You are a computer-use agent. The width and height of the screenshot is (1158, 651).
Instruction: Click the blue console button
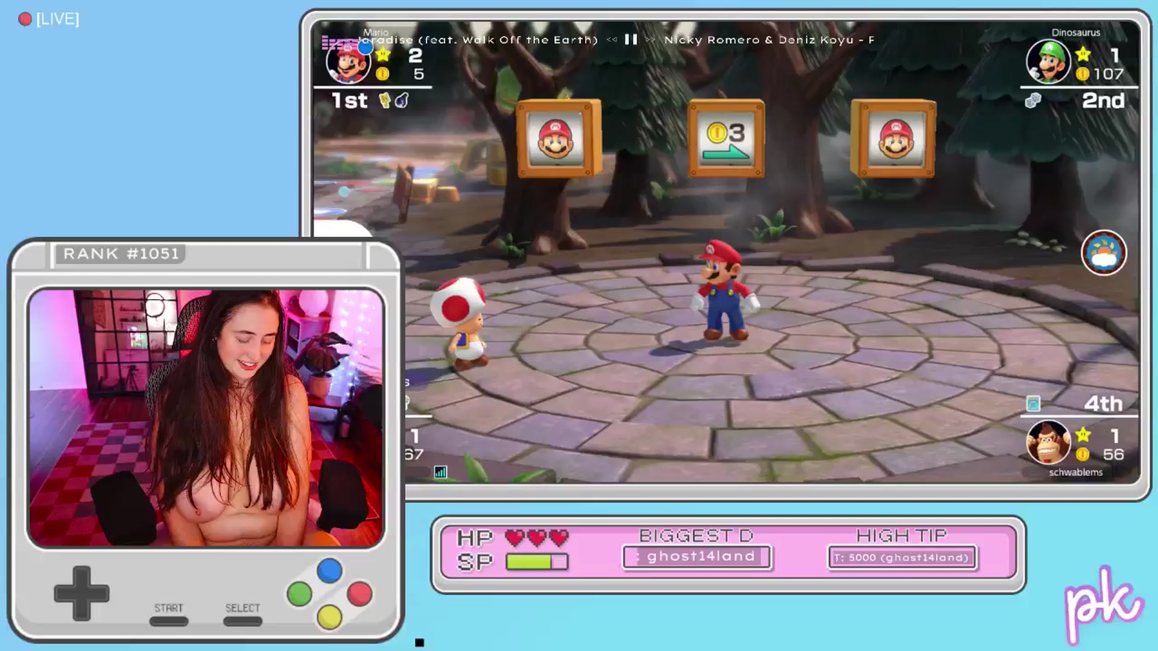click(329, 570)
